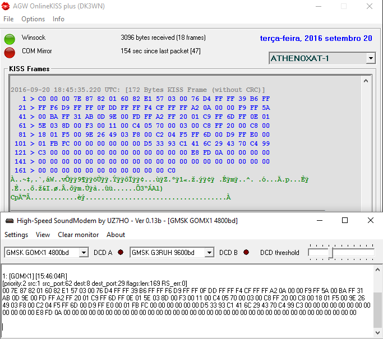Open the SoundModem View menu
383x339 pixels.
click(43, 235)
